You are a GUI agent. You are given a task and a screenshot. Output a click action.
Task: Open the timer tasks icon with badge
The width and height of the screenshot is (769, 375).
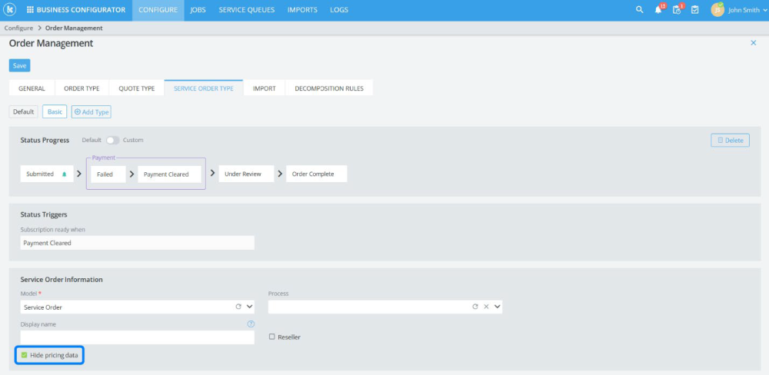[677, 10]
